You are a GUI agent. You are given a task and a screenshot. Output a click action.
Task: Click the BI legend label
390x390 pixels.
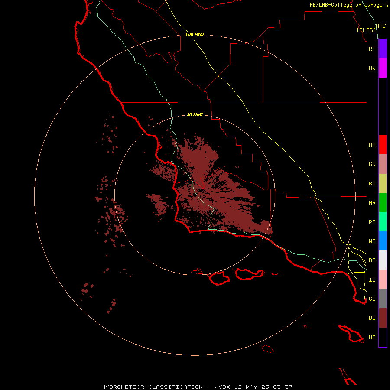point(372,318)
